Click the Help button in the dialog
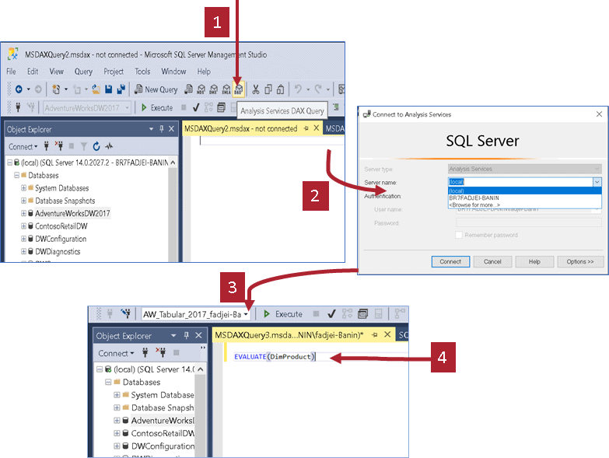The image size is (609, 458). [534, 261]
